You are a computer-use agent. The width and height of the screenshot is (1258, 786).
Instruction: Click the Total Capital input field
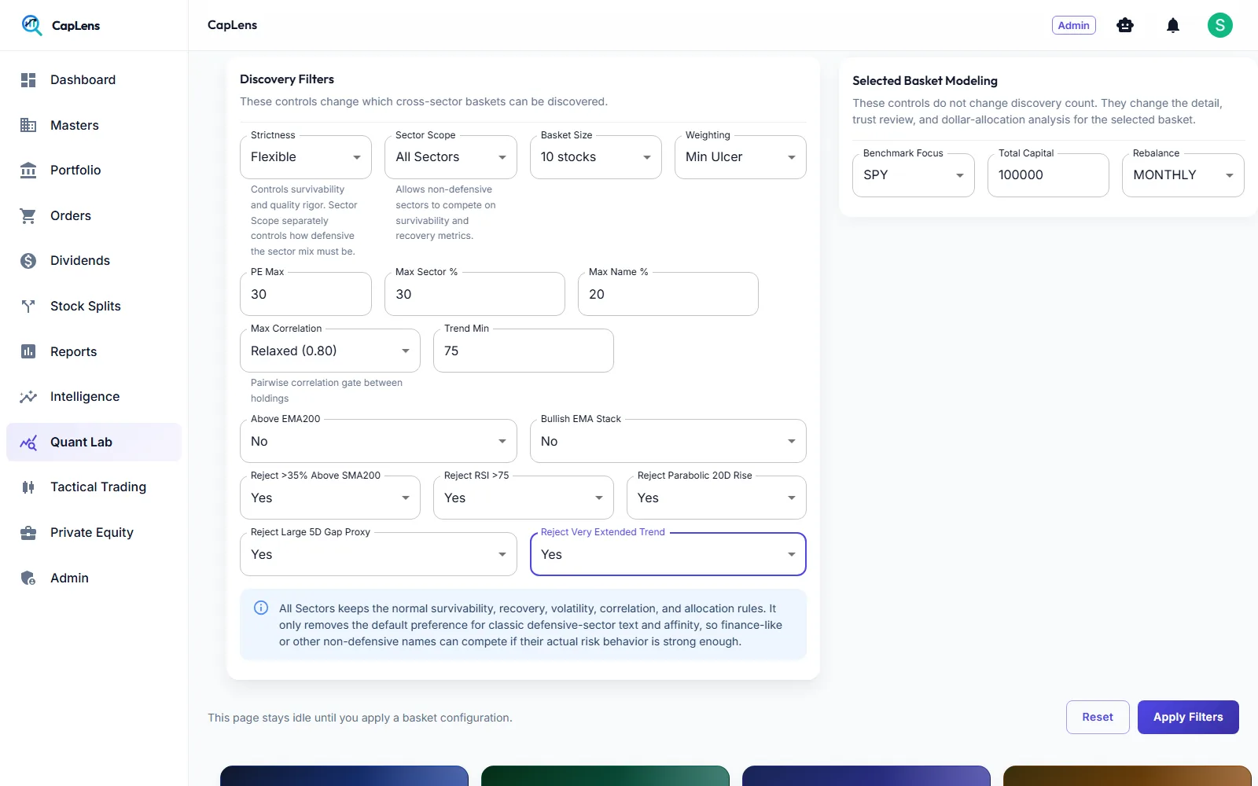1048,175
